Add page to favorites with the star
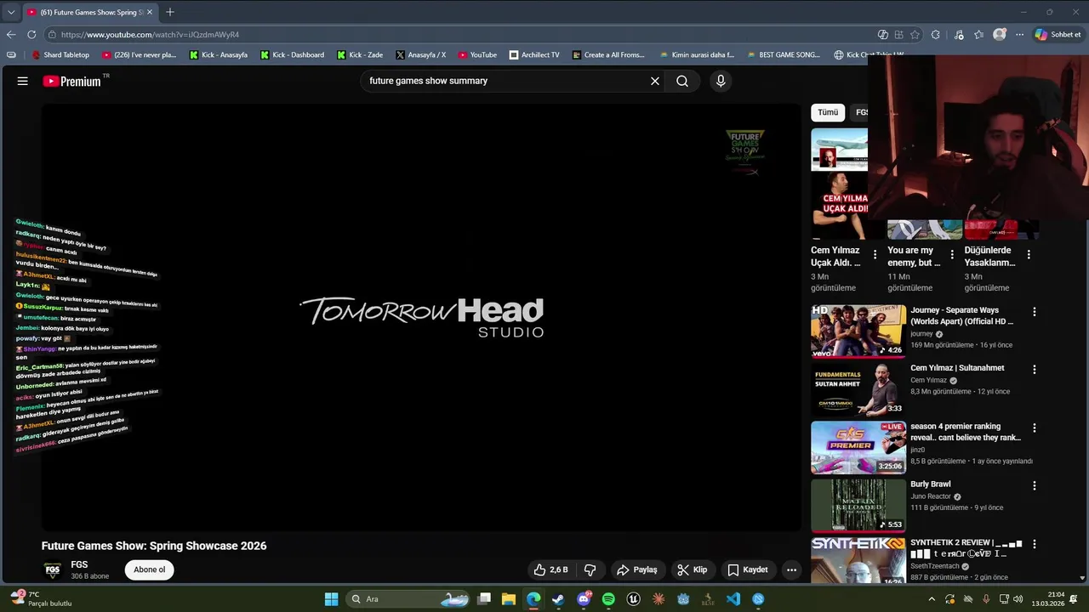This screenshot has width=1089, height=612. point(915,35)
